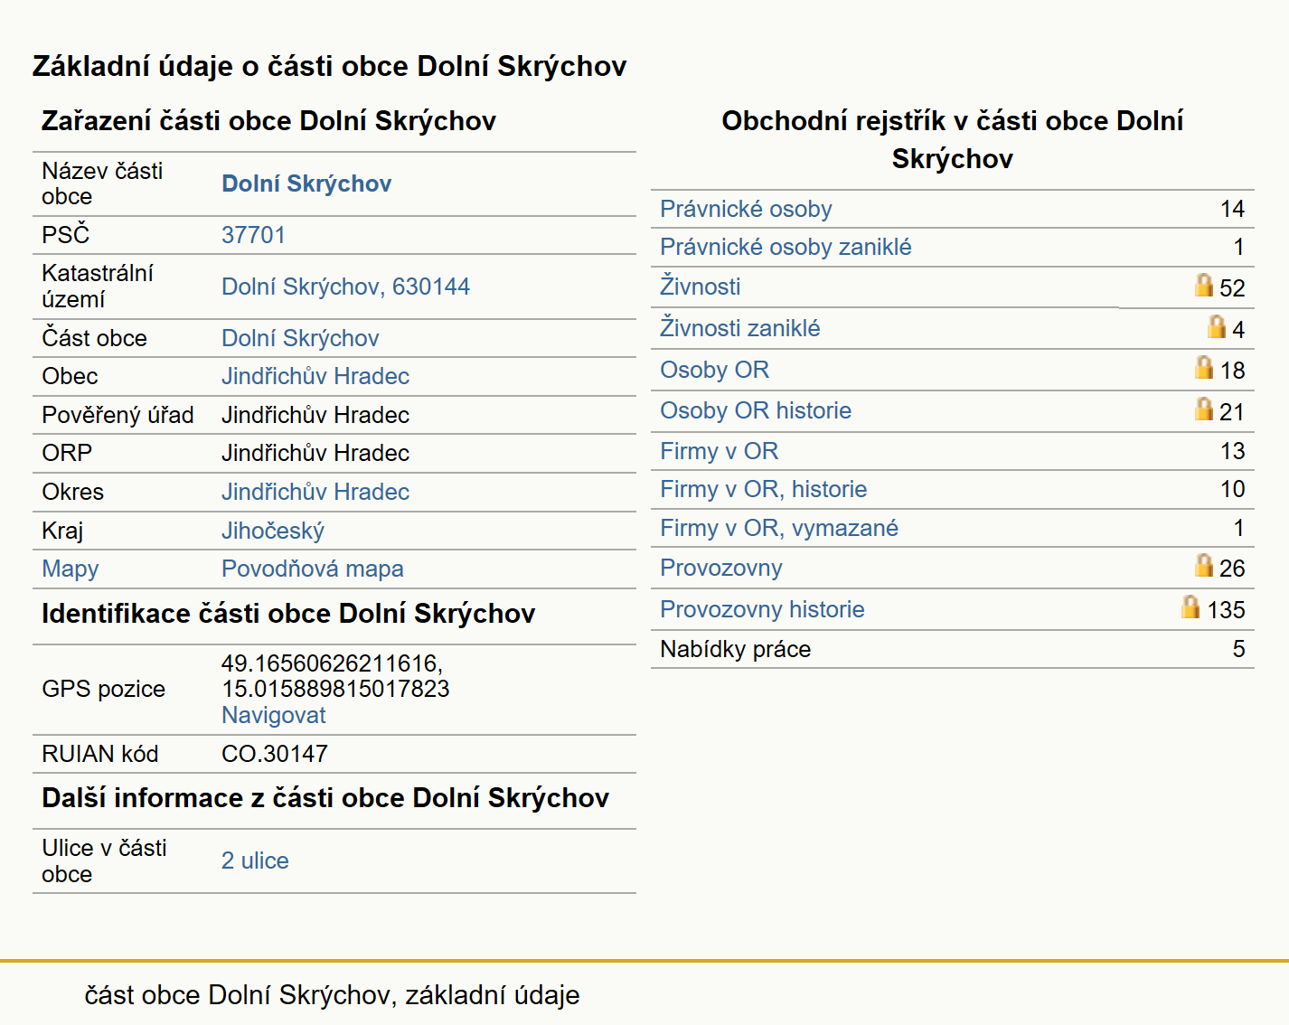Click the Navigovat link under GPS pozice

point(273,715)
